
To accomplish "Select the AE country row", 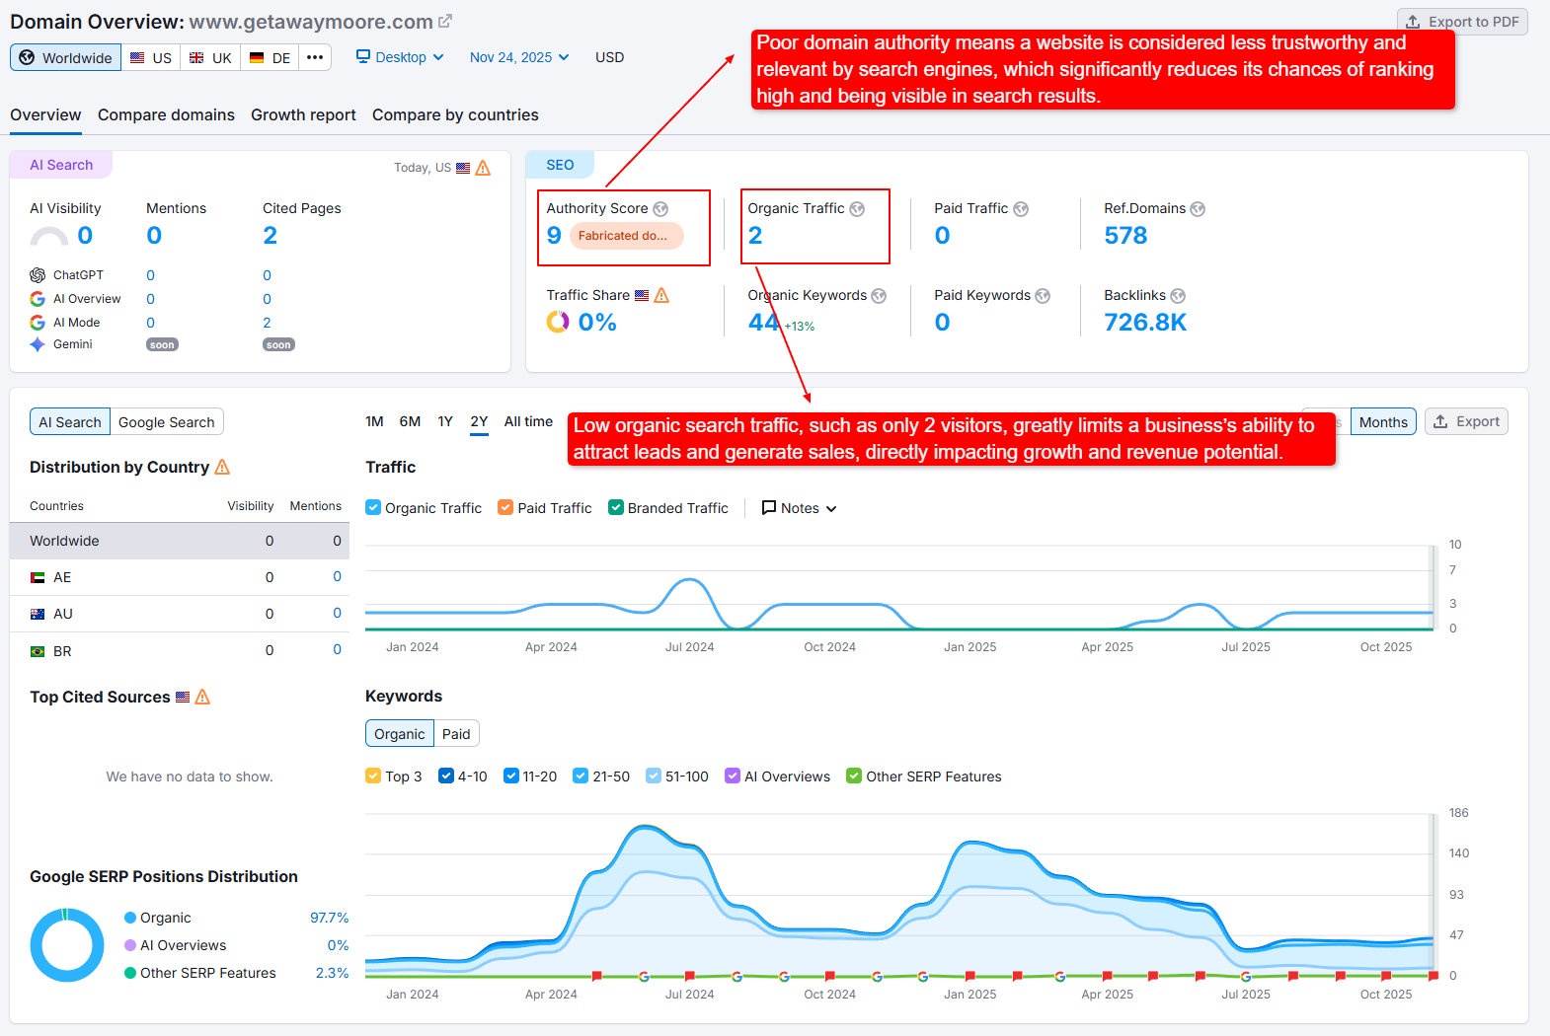I will coord(179,577).
